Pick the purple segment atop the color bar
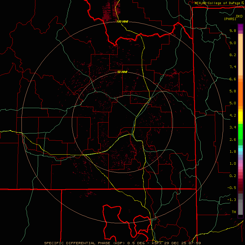The height and width of the screenshot is (245, 245). pos(240,27)
